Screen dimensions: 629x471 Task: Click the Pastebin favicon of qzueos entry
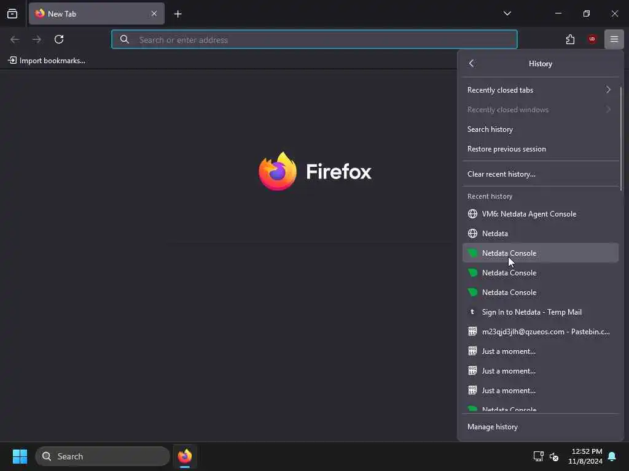point(472,332)
